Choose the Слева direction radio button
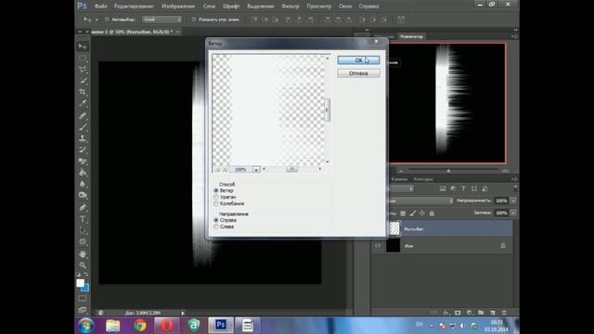Image resolution: width=594 pixels, height=334 pixels. 216,226
